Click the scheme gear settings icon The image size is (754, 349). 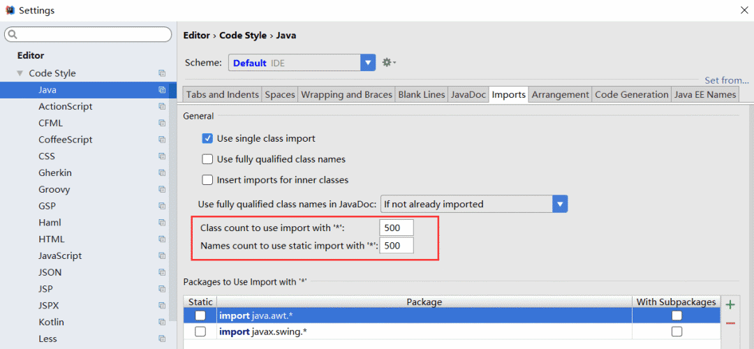tap(388, 63)
